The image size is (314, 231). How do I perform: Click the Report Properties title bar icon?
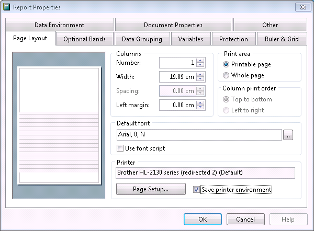click(x=7, y=7)
